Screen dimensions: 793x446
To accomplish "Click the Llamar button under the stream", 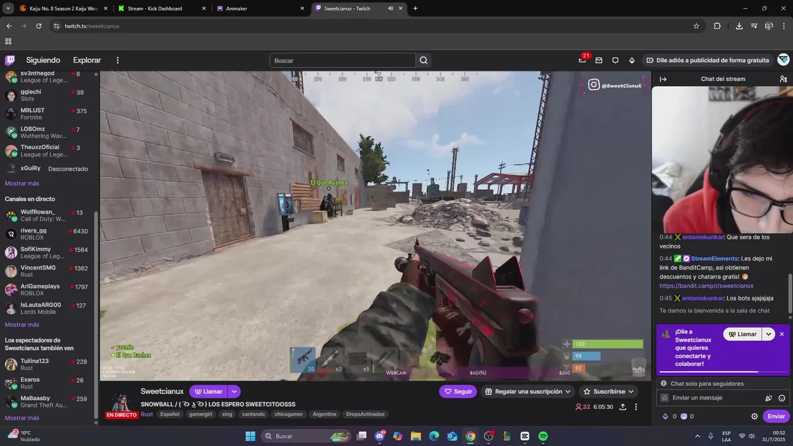I will pyautogui.click(x=209, y=391).
